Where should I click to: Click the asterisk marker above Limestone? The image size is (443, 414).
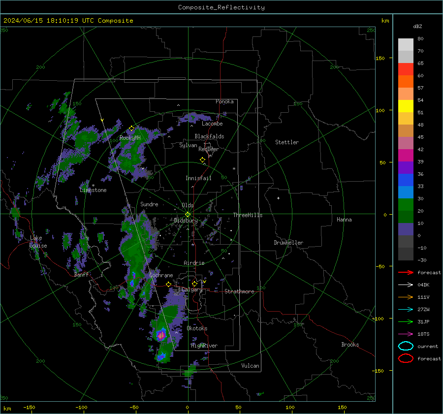(x=93, y=186)
